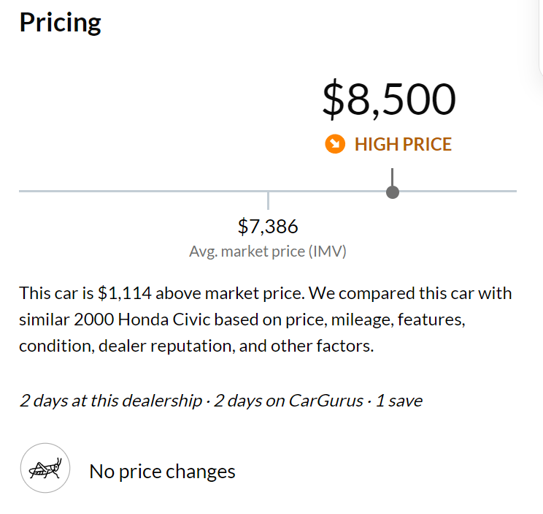Click the orange arrow icon beside HIGH PRICE
This screenshot has height=514, width=543.
335,144
